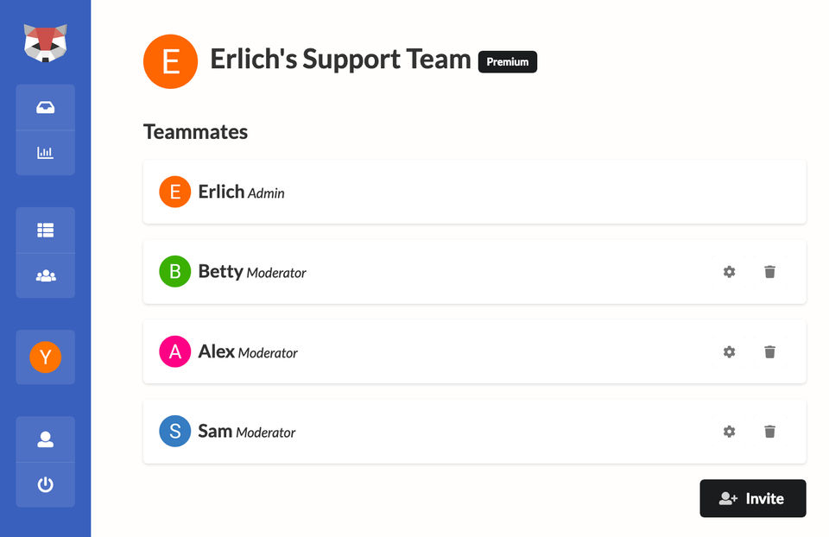This screenshot has height=537, width=829.
Task: Delete Betty with trash icon
Action: [x=769, y=272]
